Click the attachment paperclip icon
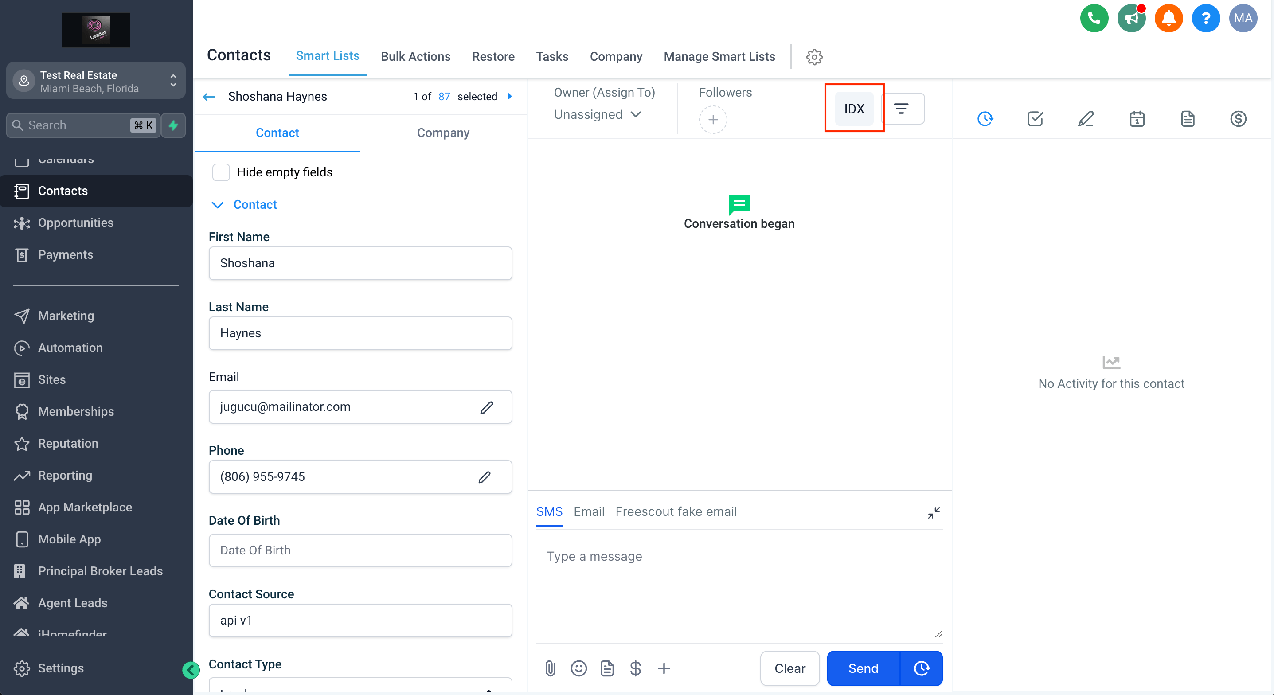The height and width of the screenshot is (695, 1274). point(550,668)
